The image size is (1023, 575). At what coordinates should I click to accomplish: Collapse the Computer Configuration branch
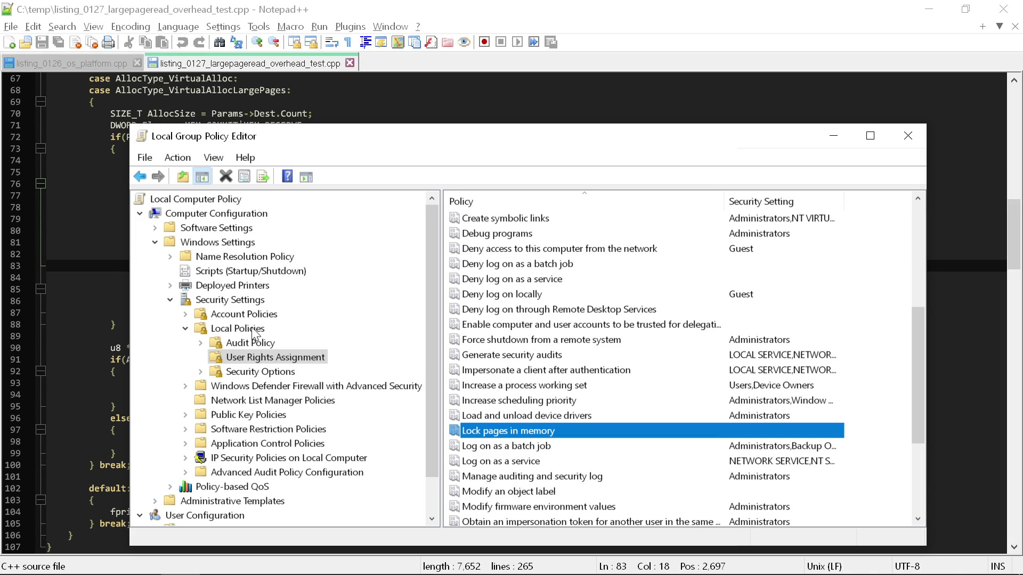pos(139,213)
